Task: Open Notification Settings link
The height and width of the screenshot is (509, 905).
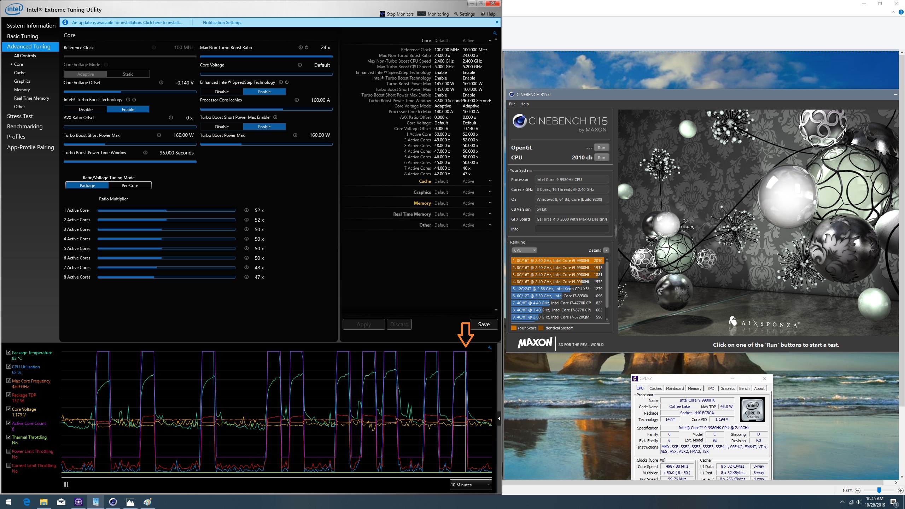Action: point(222,22)
